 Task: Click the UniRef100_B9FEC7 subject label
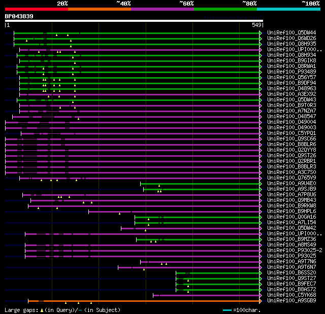point(291,284)
